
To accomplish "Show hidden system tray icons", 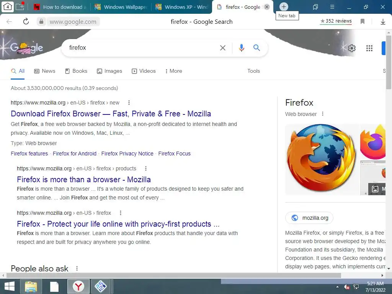I will (337, 287).
